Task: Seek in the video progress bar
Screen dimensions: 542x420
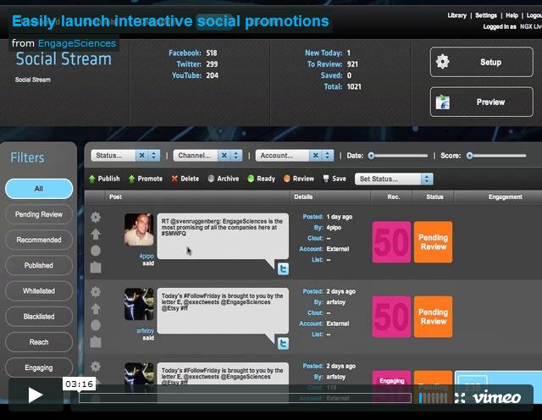Action: [245, 398]
